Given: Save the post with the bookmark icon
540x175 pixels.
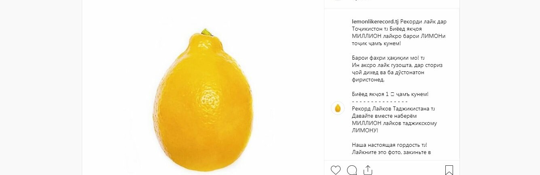Looking at the screenshot, I should (449, 170).
